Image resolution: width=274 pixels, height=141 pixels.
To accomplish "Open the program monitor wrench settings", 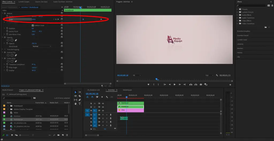I will click(x=217, y=75).
